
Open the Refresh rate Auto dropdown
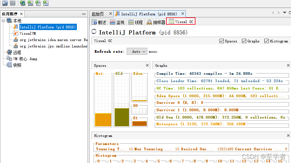point(137,51)
